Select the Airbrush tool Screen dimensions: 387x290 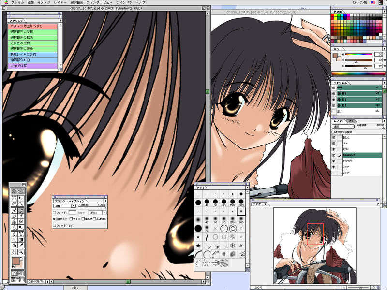point(15,210)
